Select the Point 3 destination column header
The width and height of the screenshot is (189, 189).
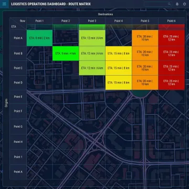click(92, 21)
